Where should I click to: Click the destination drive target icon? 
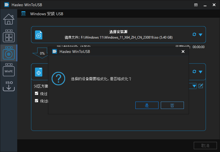click(39, 72)
